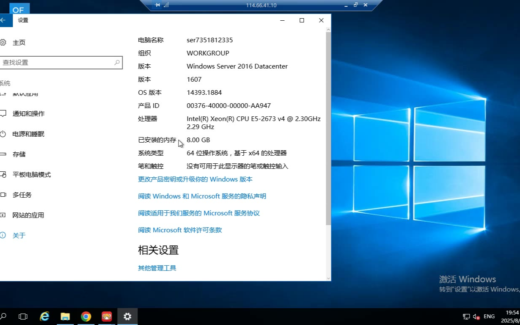Click the Windows Server 2016 Datacenter text
This screenshot has height=325, width=520.
(x=237, y=66)
